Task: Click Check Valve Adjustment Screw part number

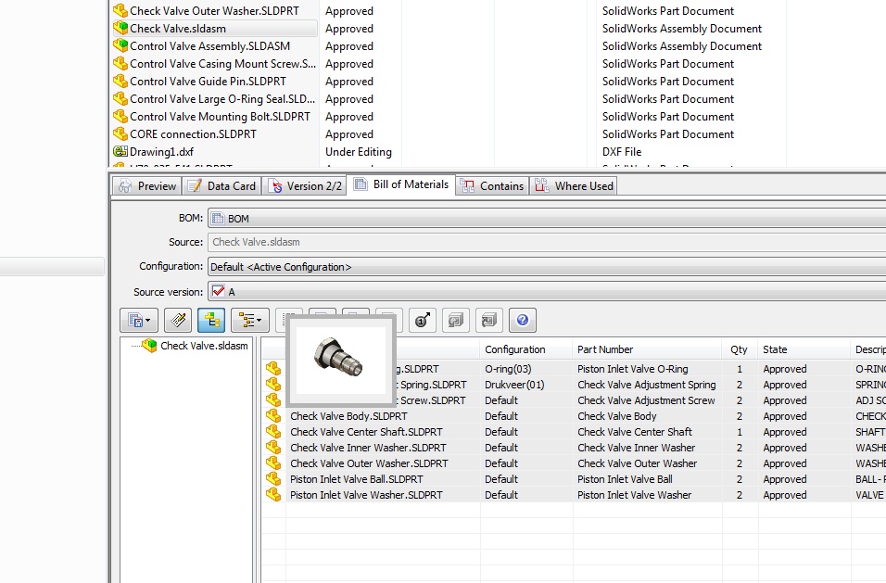Action: [646, 400]
